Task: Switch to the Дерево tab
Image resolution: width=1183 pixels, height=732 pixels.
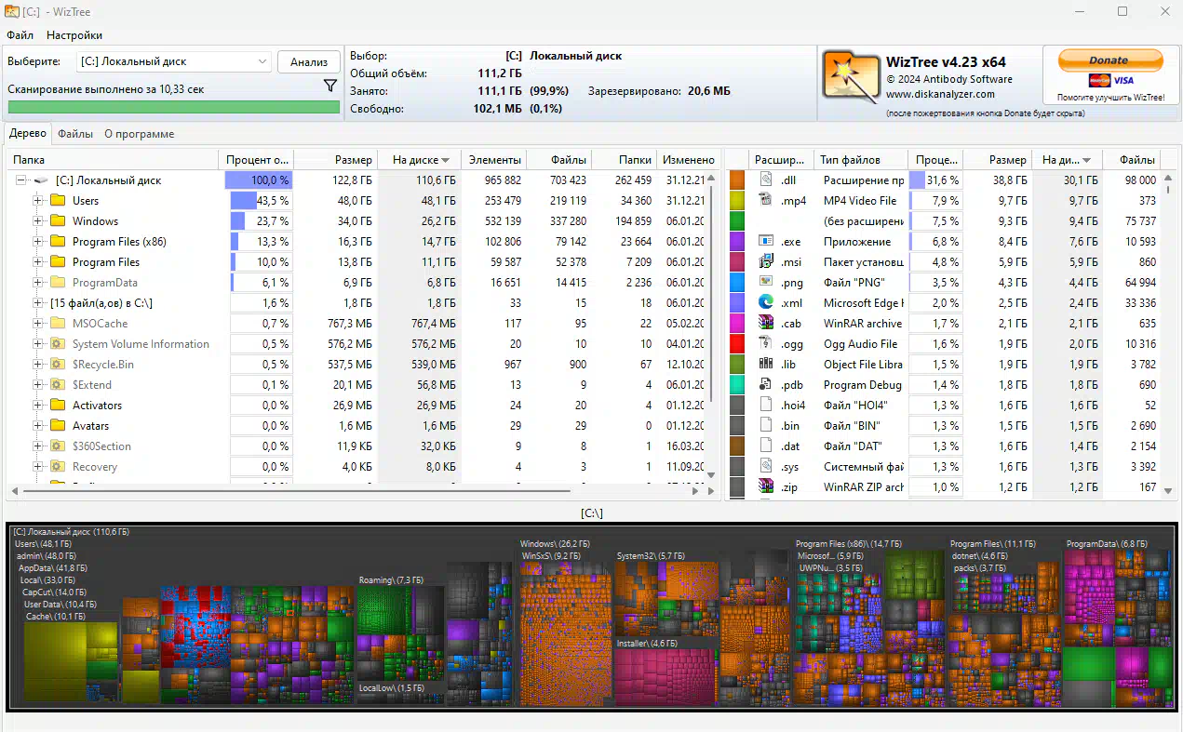Action: [x=27, y=134]
